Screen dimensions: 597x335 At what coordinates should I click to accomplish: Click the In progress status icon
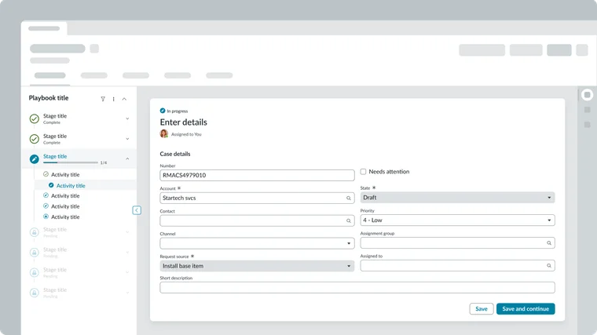coord(163,111)
